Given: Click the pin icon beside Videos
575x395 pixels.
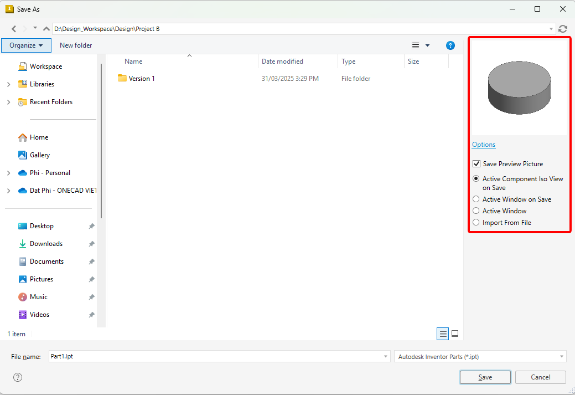Looking at the screenshot, I should (x=91, y=315).
